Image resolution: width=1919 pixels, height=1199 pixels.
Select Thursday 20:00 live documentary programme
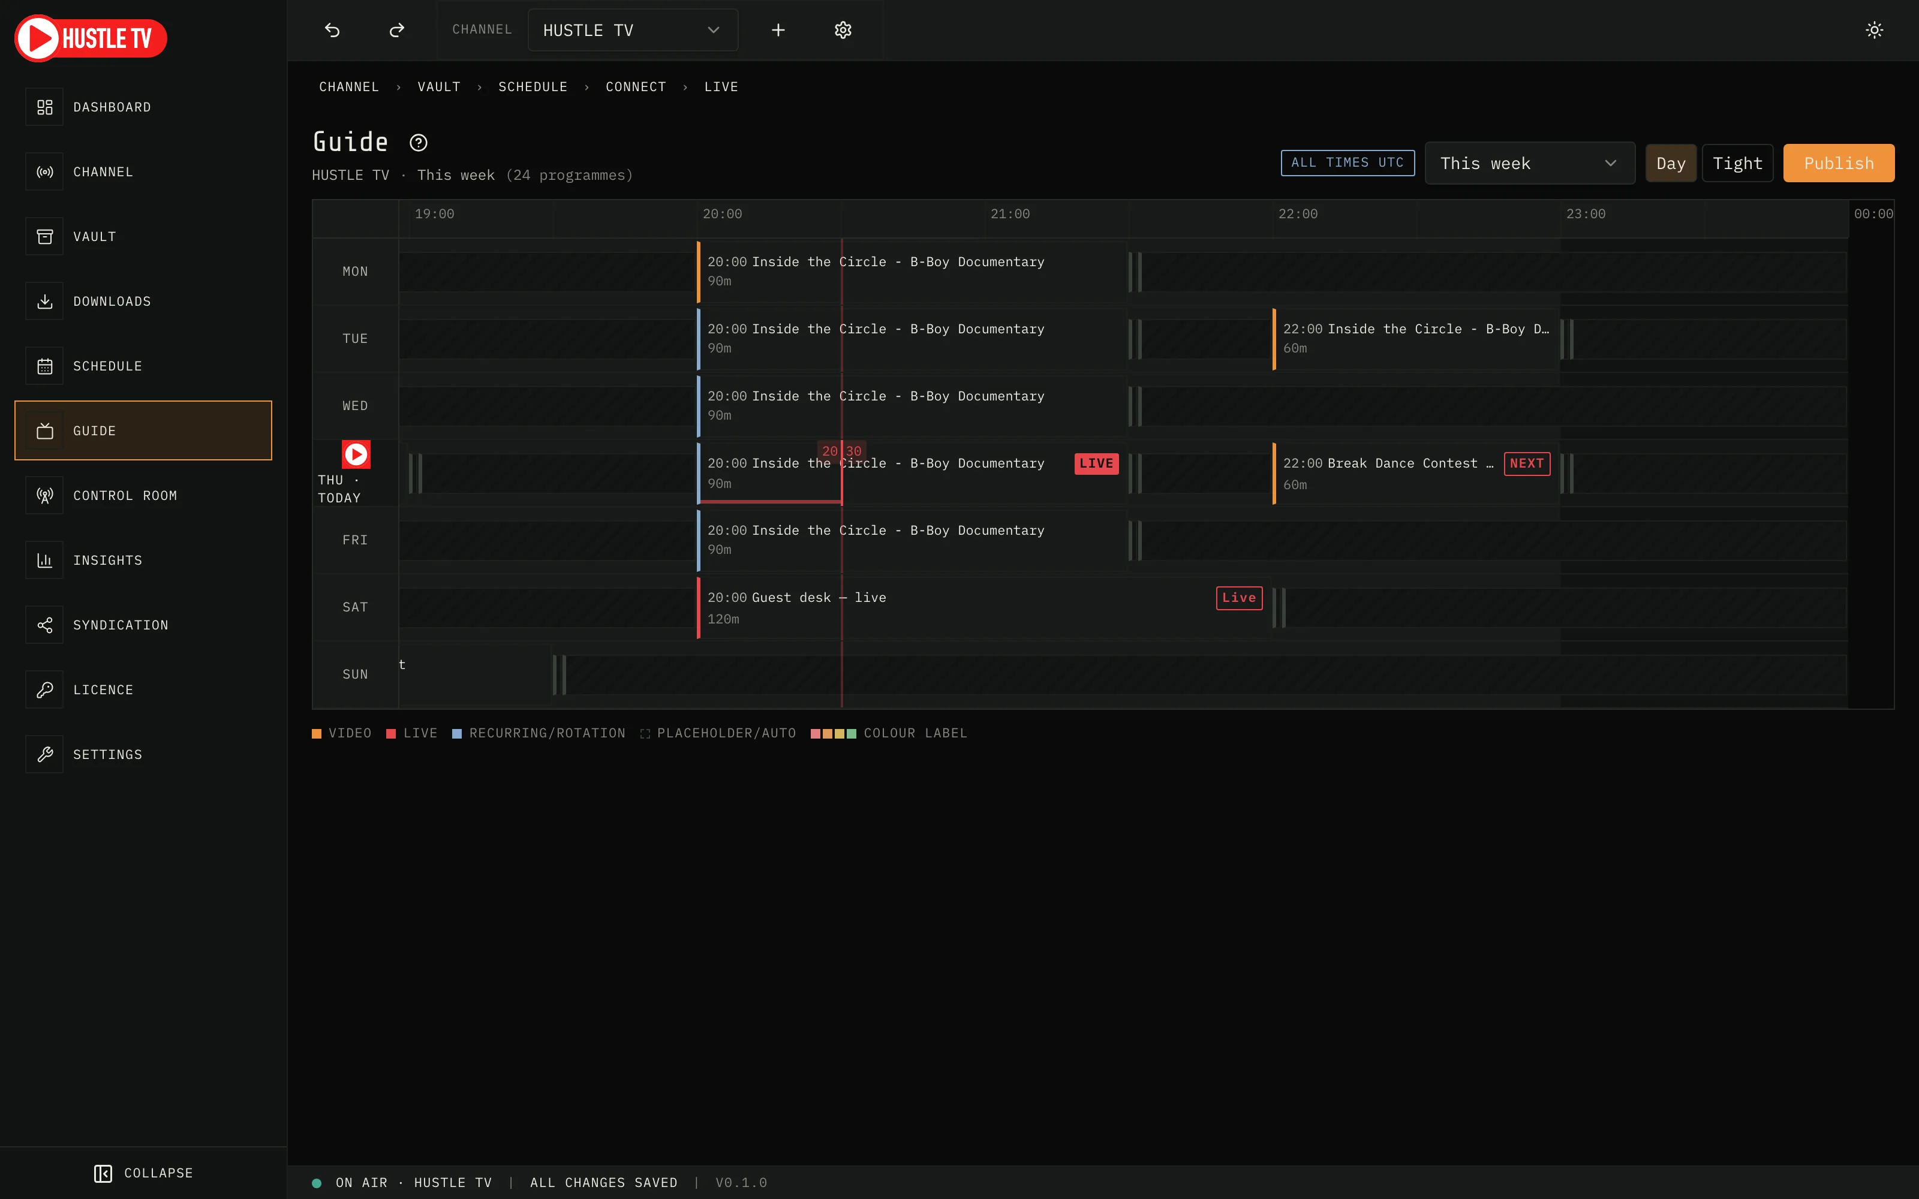point(912,474)
